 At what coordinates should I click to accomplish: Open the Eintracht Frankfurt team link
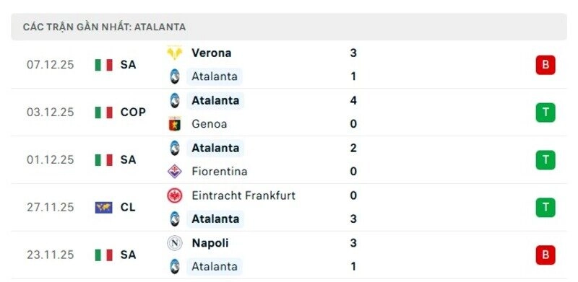(243, 195)
